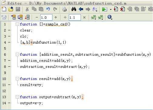Screen dimensions: 153x110
Task: Create a new M-file
Action: click(4, 9)
